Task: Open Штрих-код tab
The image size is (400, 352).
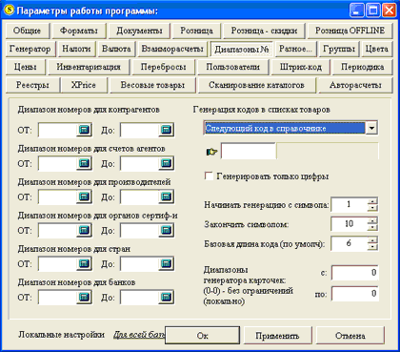Action: pos(301,67)
